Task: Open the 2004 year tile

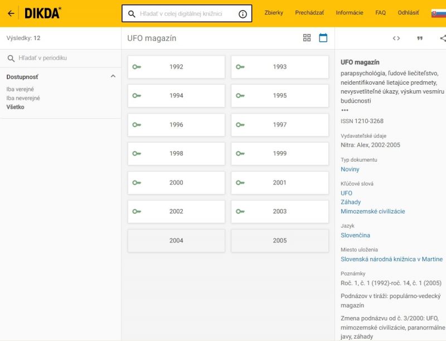Action: click(x=176, y=241)
